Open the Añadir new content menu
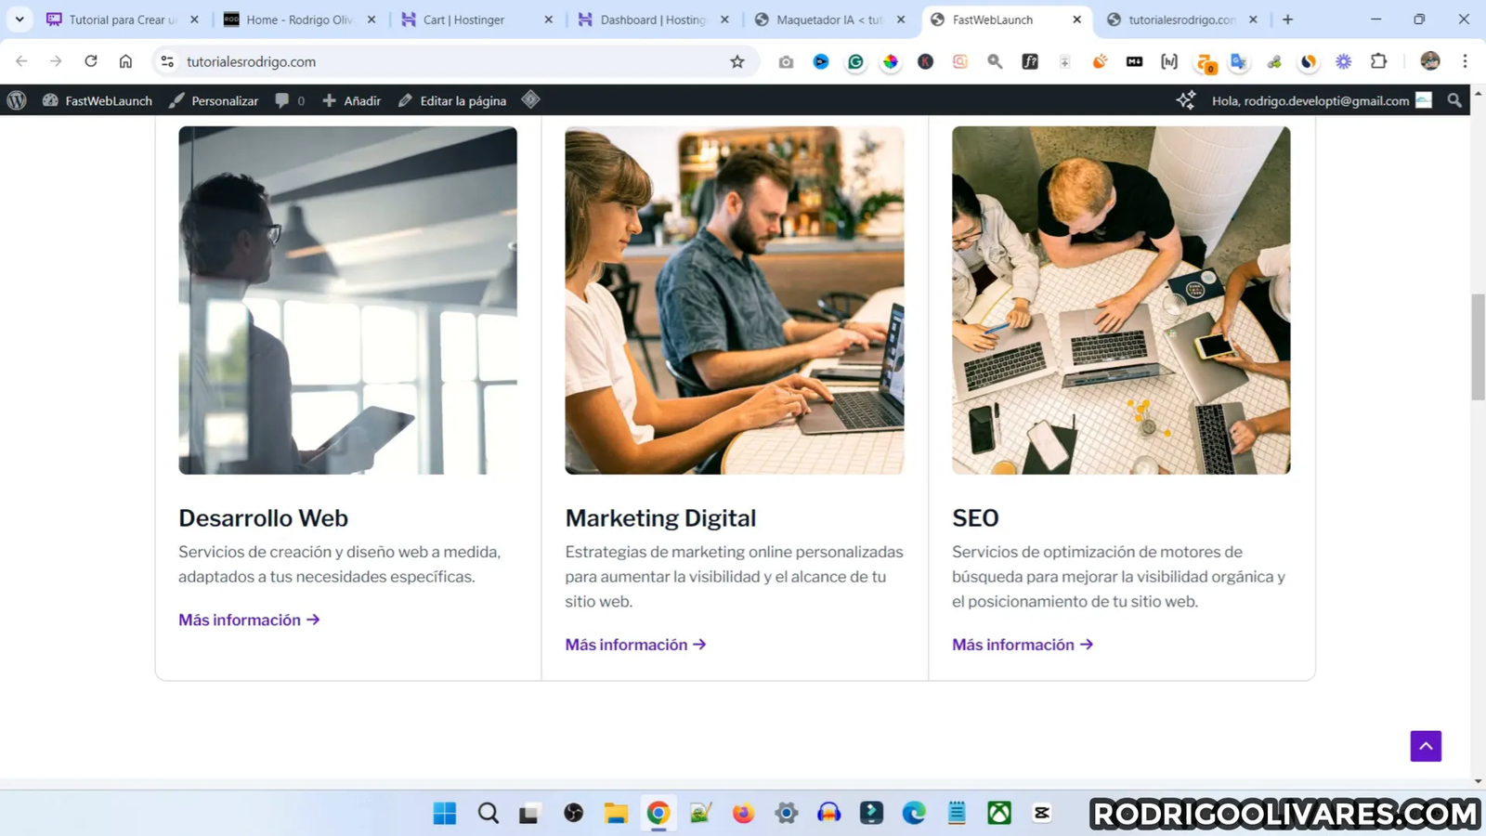Image resolution: width=1486 pixels, height=836 pixels. coord(351,100)
